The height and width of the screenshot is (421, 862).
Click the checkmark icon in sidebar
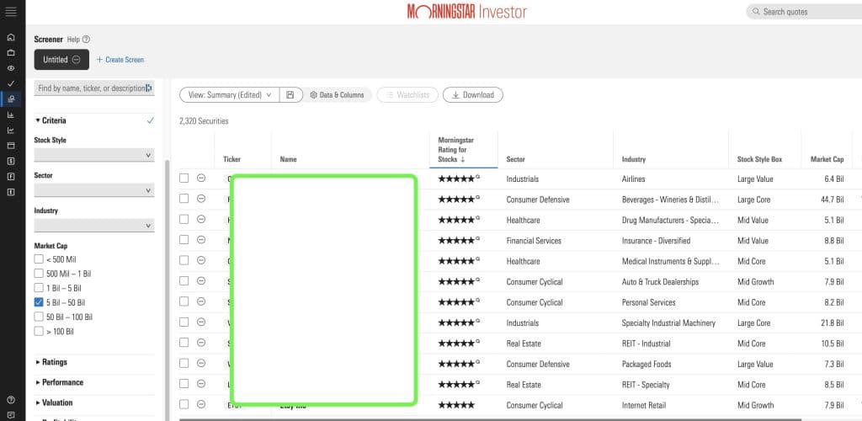[x=11, y=83]
